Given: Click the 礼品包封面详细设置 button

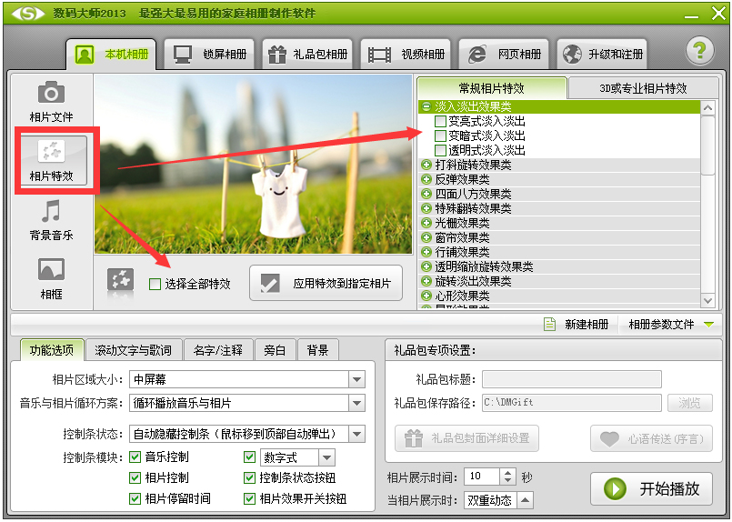Looking at the screenshot, I should [466, 438].
